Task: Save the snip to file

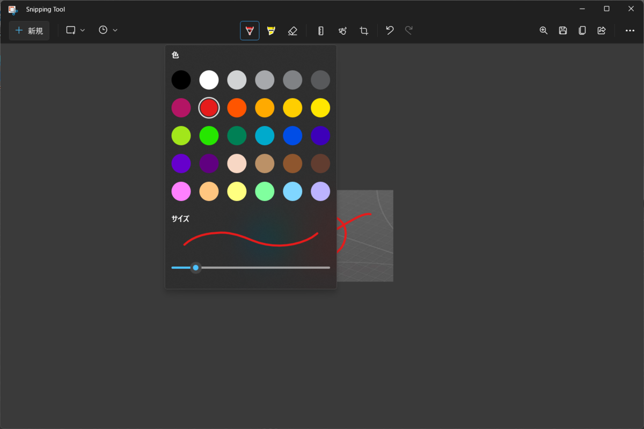Action: pos(563,31)
